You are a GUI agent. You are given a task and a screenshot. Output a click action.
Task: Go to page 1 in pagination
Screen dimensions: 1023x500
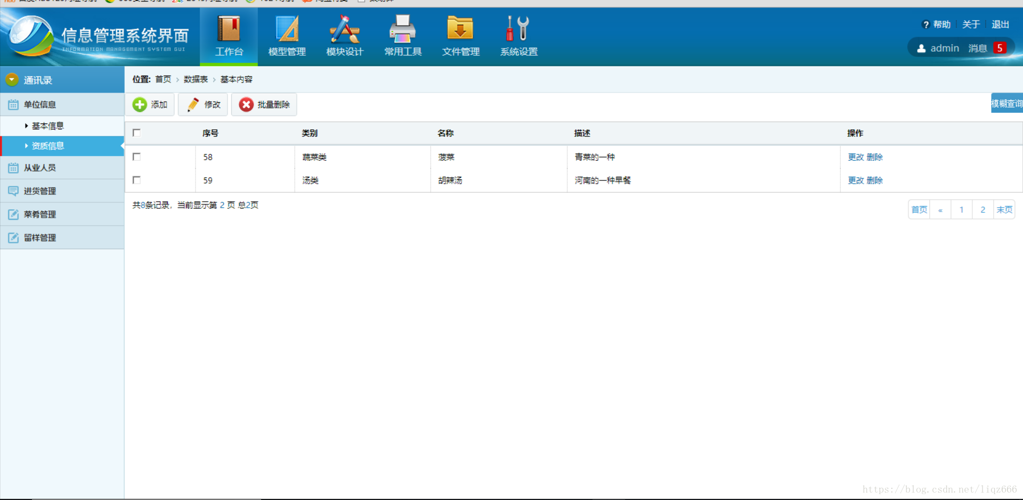pyautogui.click(x=962, y=209)
